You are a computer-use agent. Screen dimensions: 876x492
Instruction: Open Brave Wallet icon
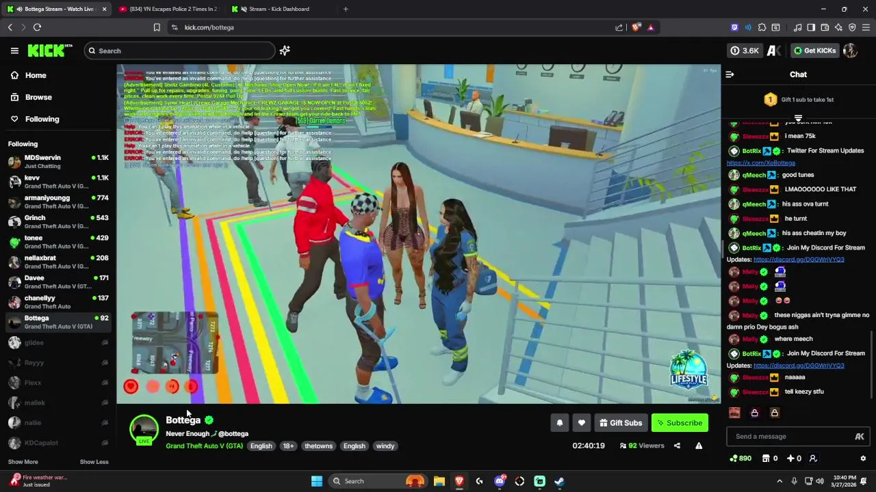click(825, 27)
